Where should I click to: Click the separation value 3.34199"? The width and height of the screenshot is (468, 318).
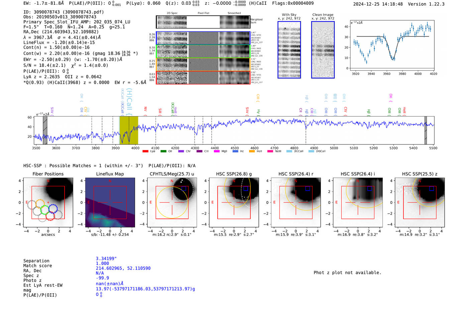[x=106, y=259]
